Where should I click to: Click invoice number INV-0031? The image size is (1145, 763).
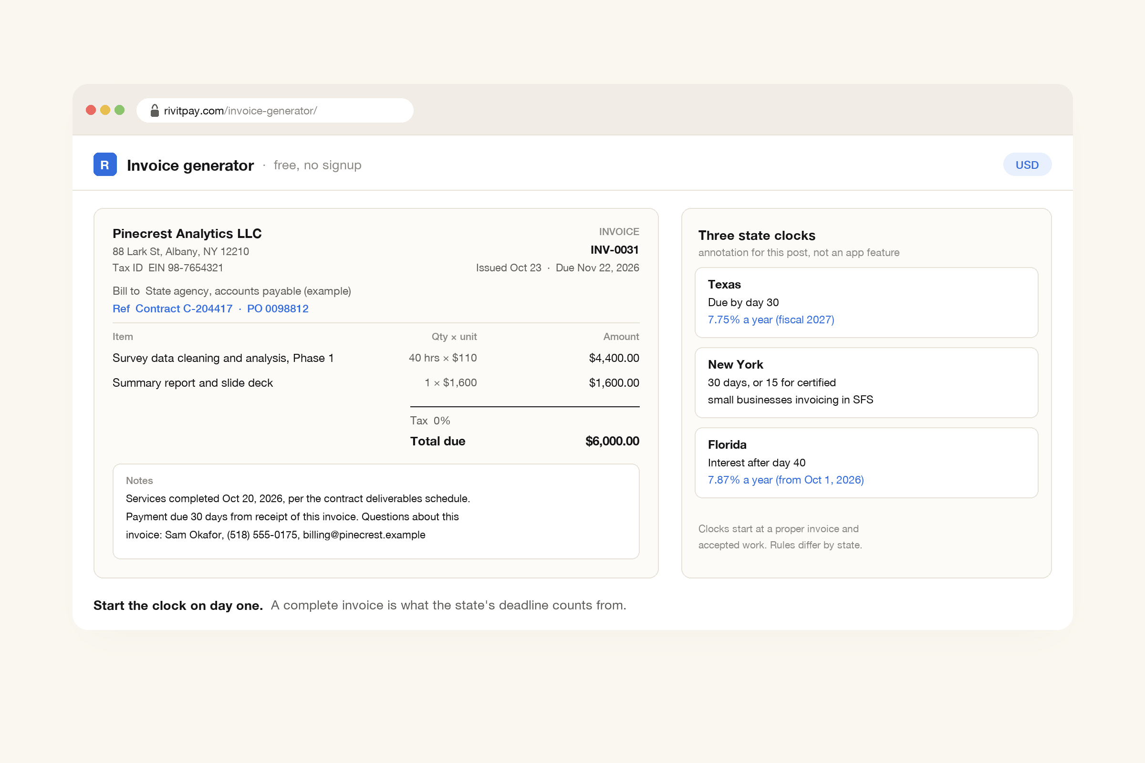tap(614, 249)
